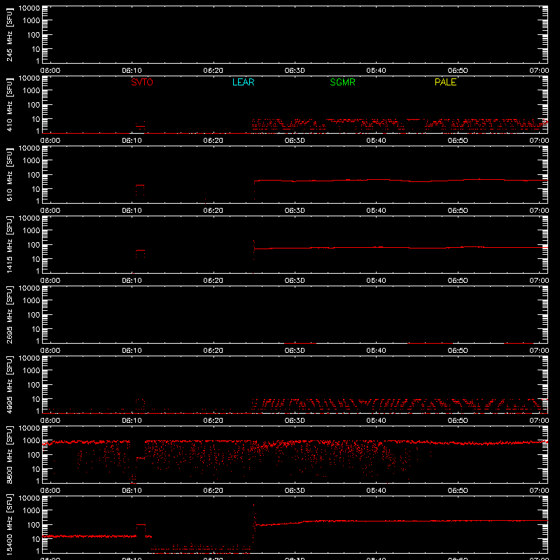Click the 4995 MHz [SFU] axis label

[x=10, y=384]
